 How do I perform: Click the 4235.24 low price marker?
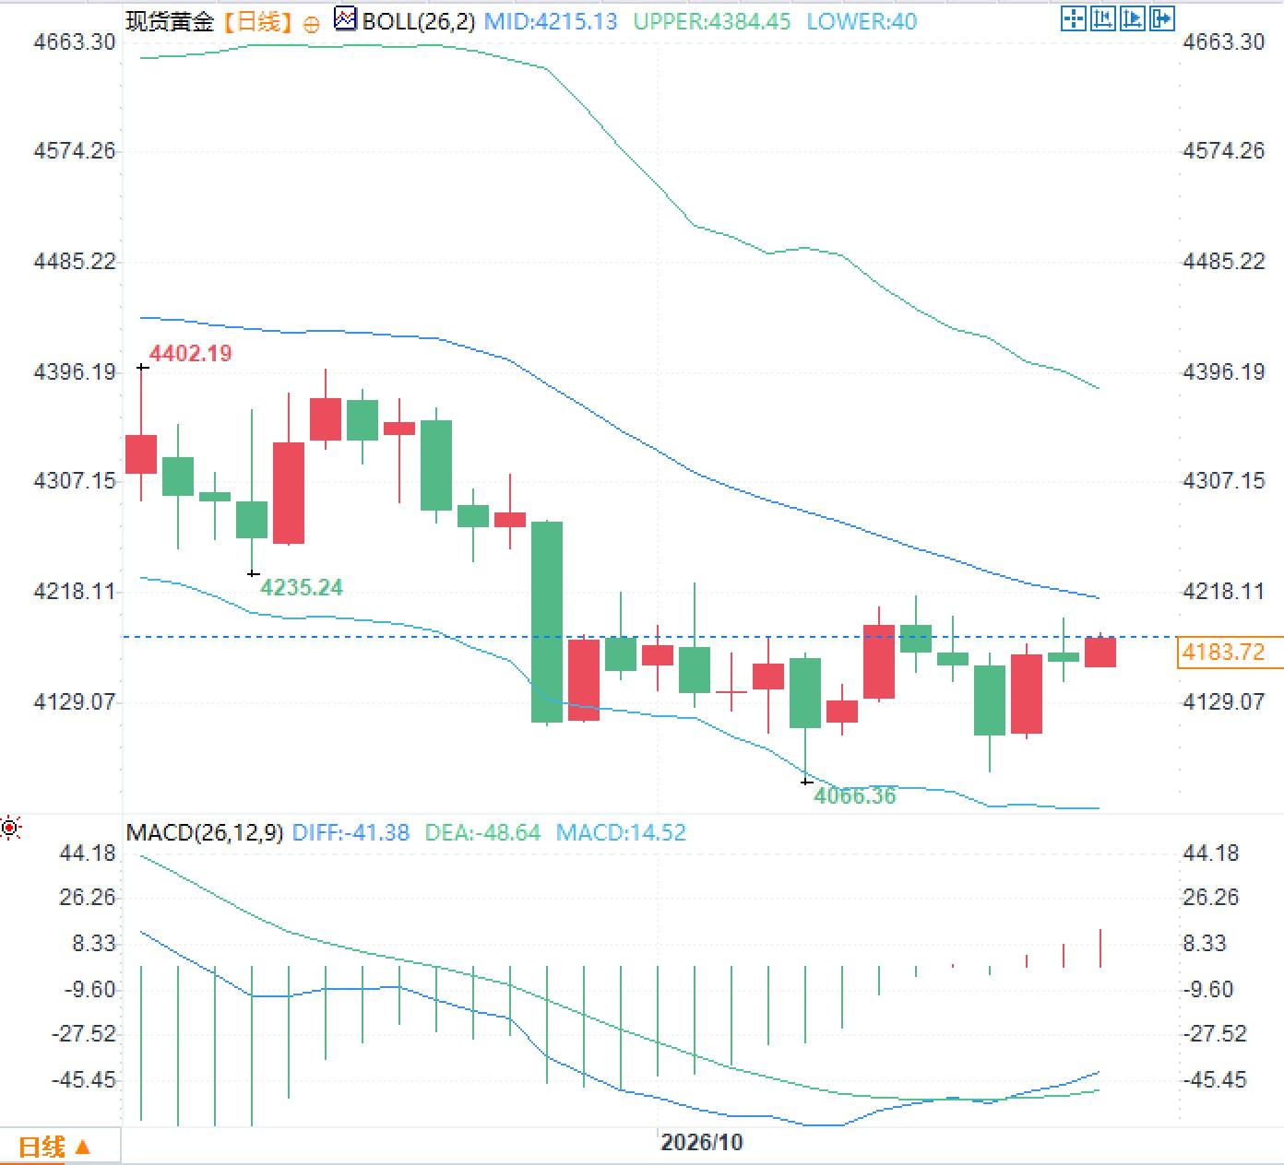tap(302, 587)
